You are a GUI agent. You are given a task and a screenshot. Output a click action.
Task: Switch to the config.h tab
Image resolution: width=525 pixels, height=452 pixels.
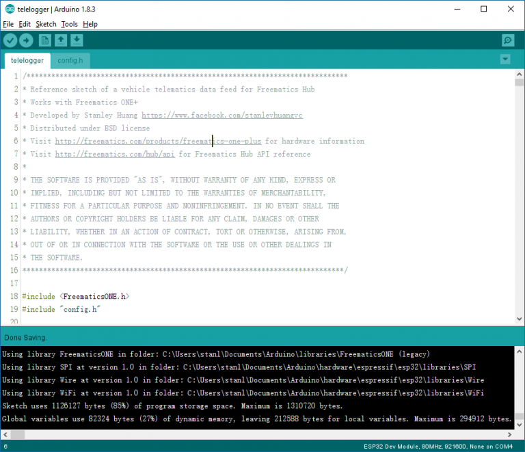coord(70,60)
